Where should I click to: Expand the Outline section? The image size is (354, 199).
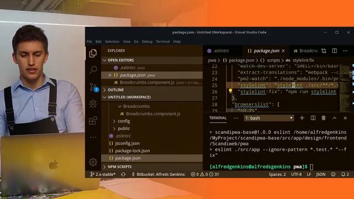pyautogui.click(x=152, y=90)
